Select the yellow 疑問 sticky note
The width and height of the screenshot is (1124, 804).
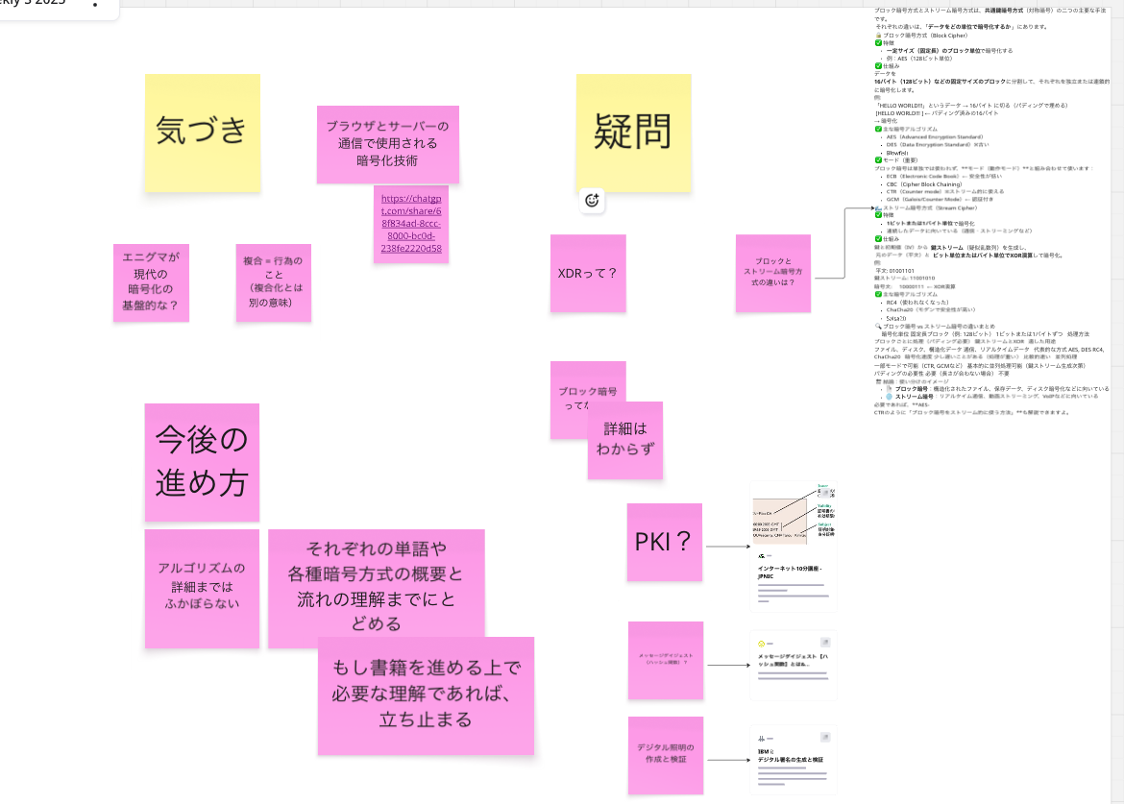point(633,132)
